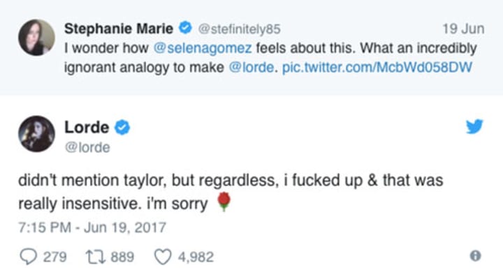This screenshot has height=279, width=503.
Task: Click Stephanie Marie's verified badge
Action: [x=185, y=29]
